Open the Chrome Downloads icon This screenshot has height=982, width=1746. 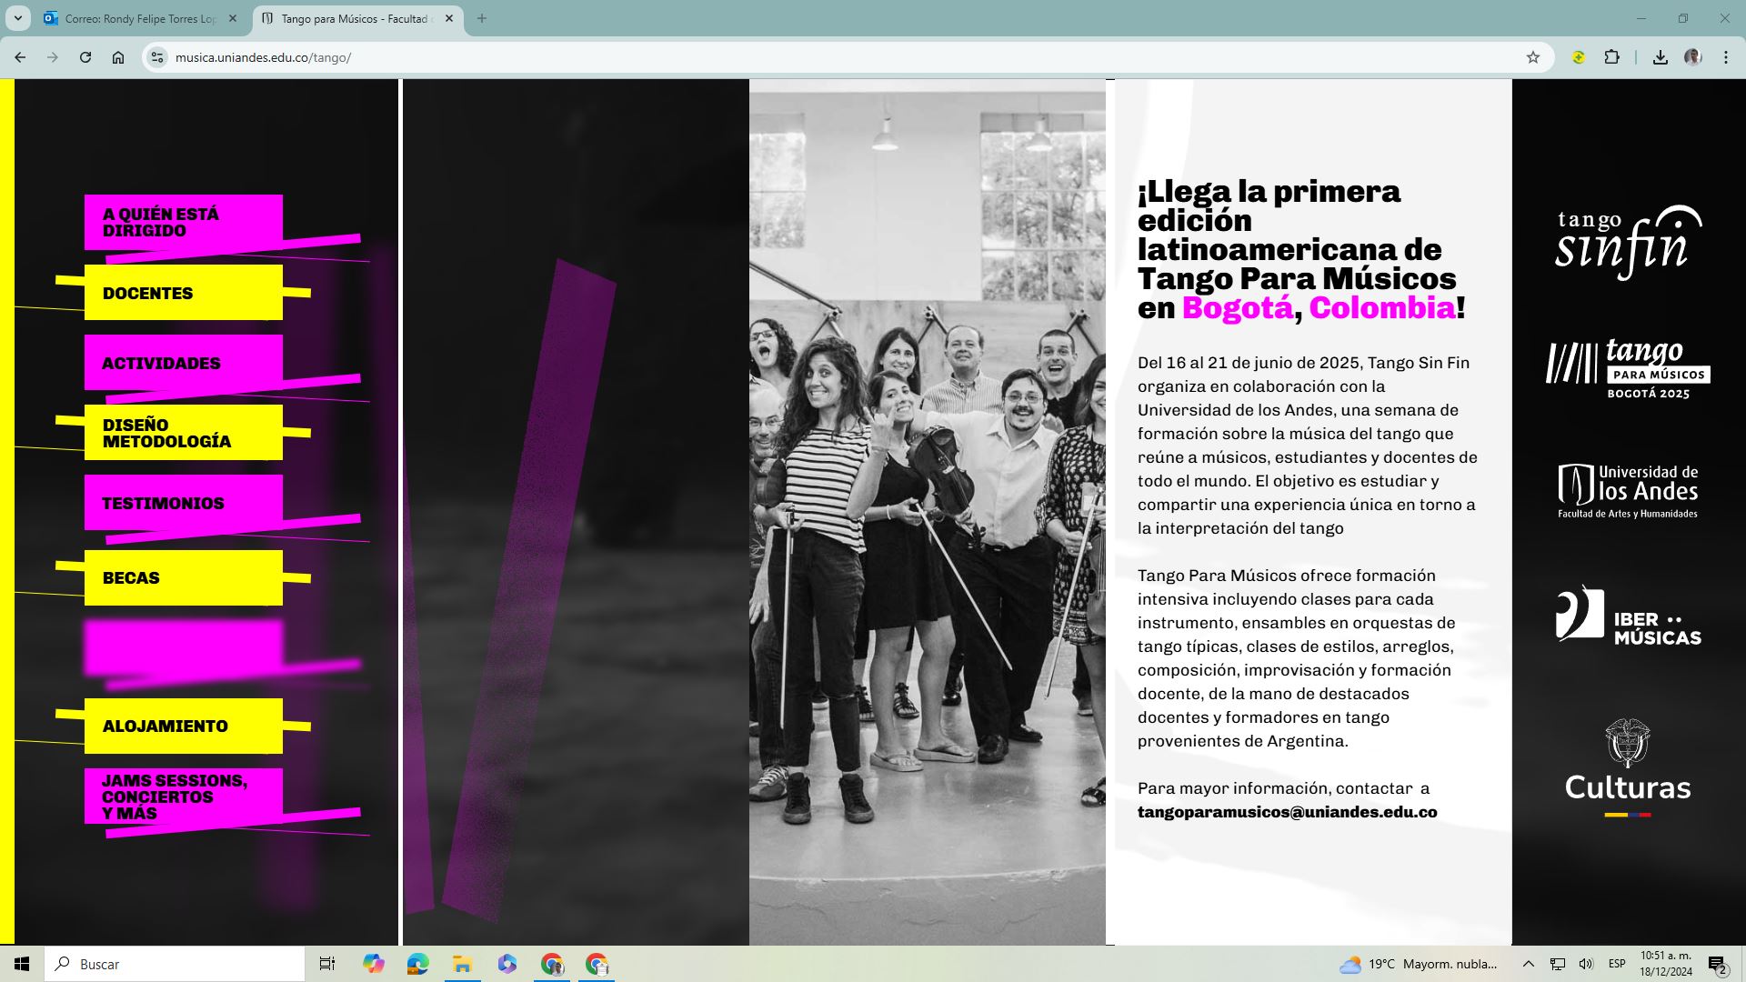tap(1661, 56)
